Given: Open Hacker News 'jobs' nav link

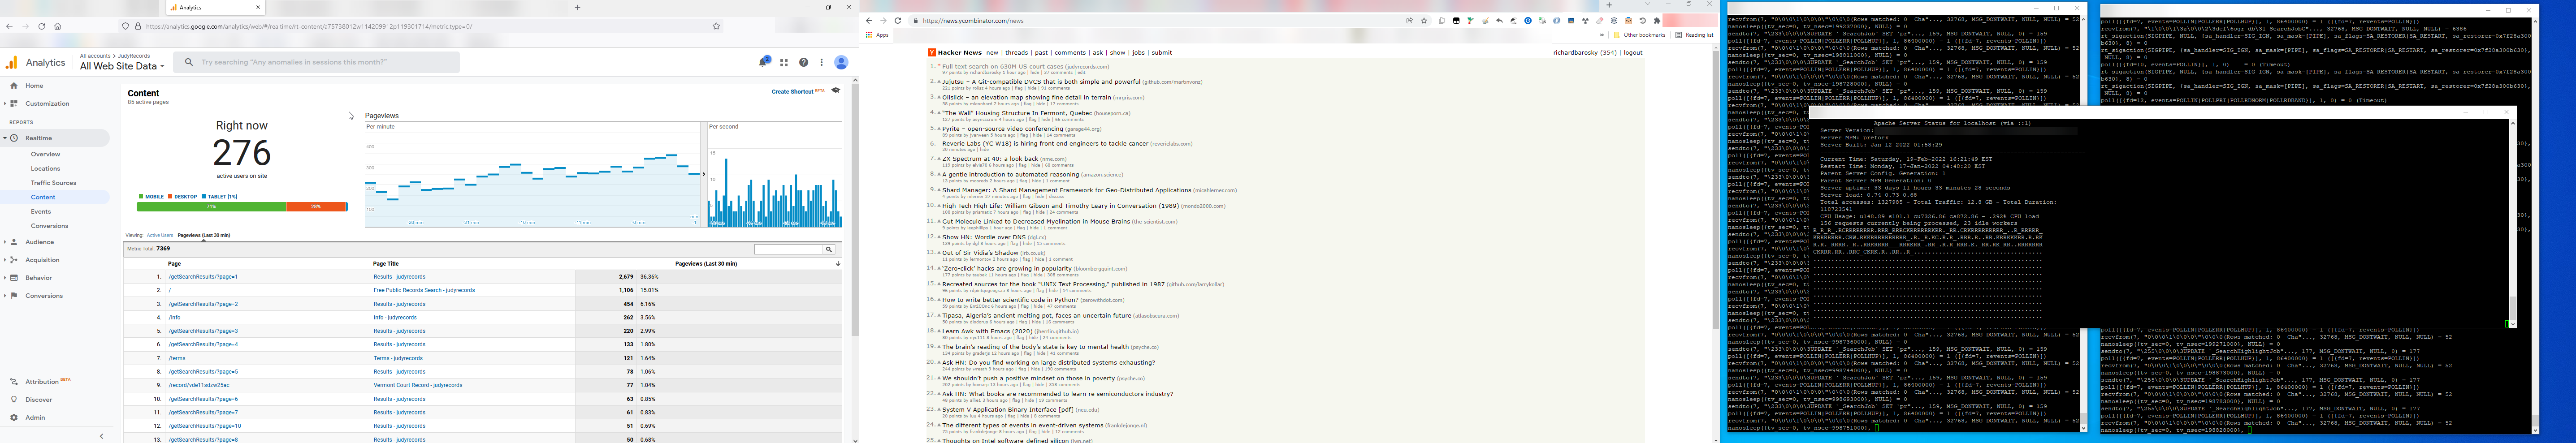Looking at the screenshot, I should (1138, 52).
